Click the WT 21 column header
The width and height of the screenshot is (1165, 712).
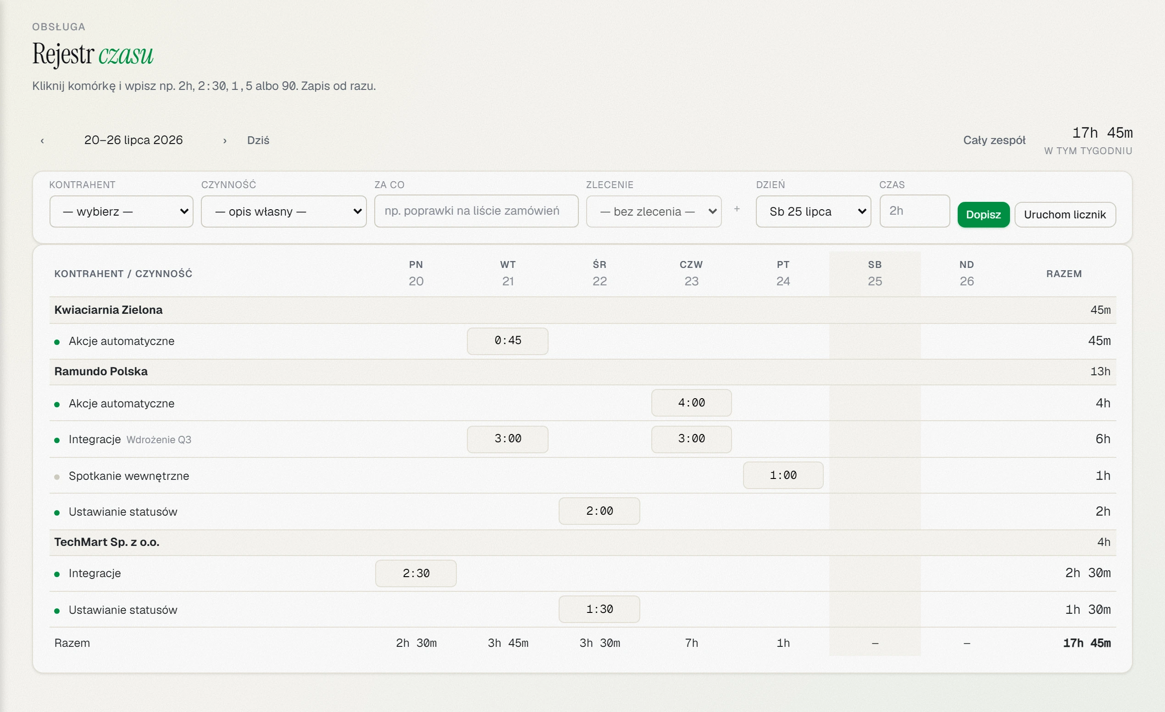click(x=508, y=273)
